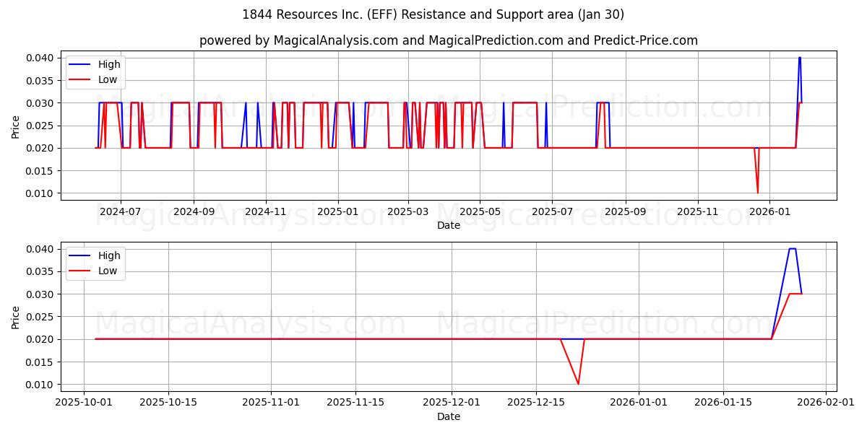Viewport: 867px width, 433px height.
Task: Click the top chart x-axis label '2024-09'
Action: tap(194, 211)
